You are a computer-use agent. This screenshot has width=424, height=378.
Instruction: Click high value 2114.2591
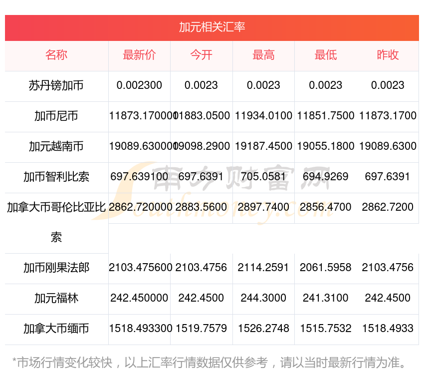coord(263,268)
